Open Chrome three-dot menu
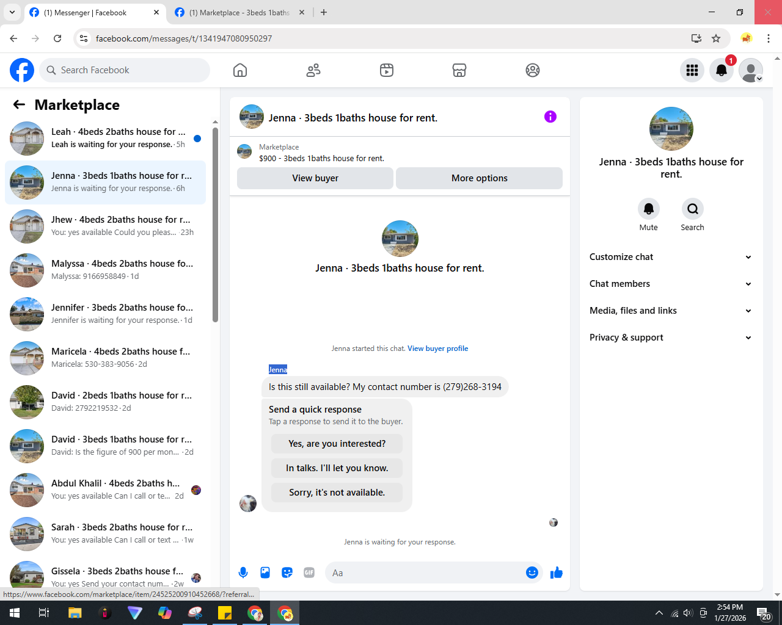This screenshot has width=782, height=625. tap(769, 38)
